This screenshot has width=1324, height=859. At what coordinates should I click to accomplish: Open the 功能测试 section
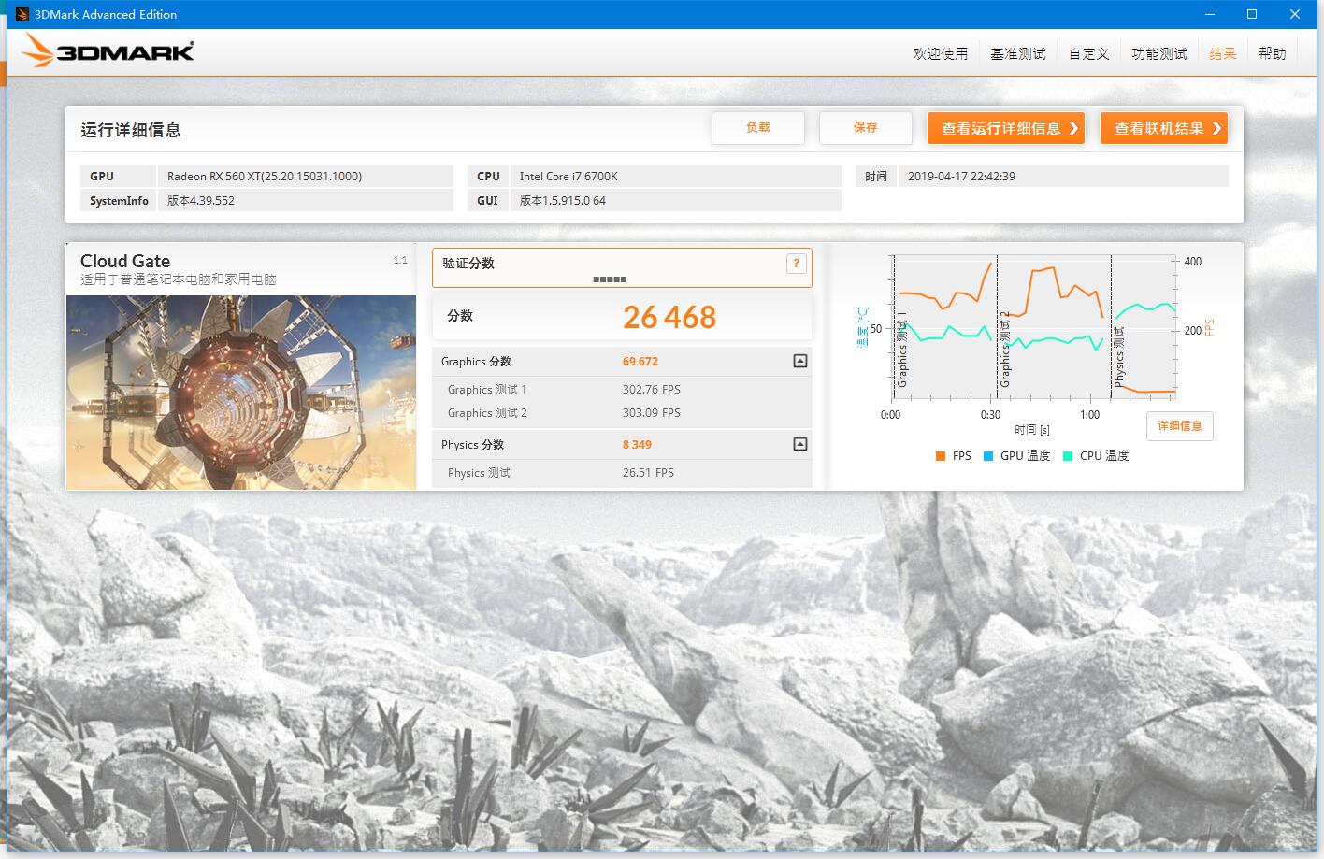[x=1158, y=52]
